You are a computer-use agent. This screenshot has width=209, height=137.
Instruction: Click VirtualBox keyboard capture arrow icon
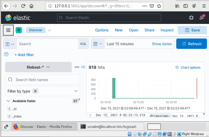coord(179,134)
